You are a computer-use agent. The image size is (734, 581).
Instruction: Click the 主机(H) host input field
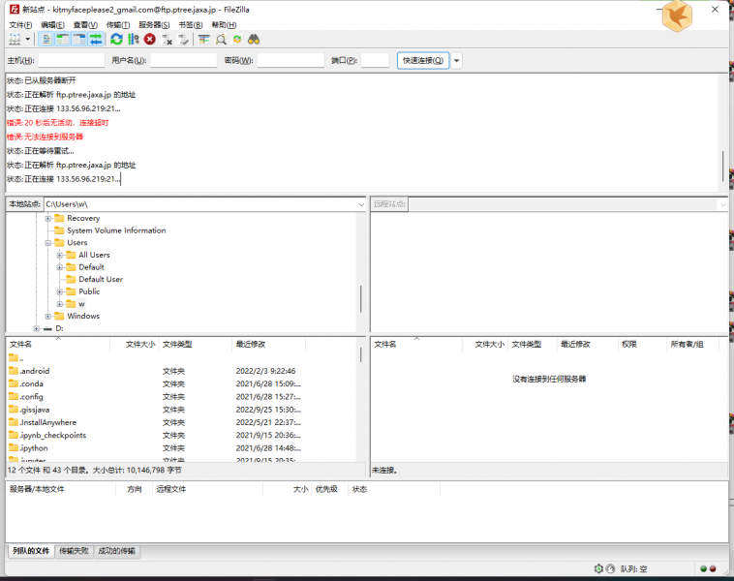[x=71, y=60]
